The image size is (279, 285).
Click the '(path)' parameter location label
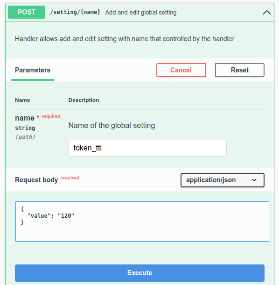coord(25,137)
